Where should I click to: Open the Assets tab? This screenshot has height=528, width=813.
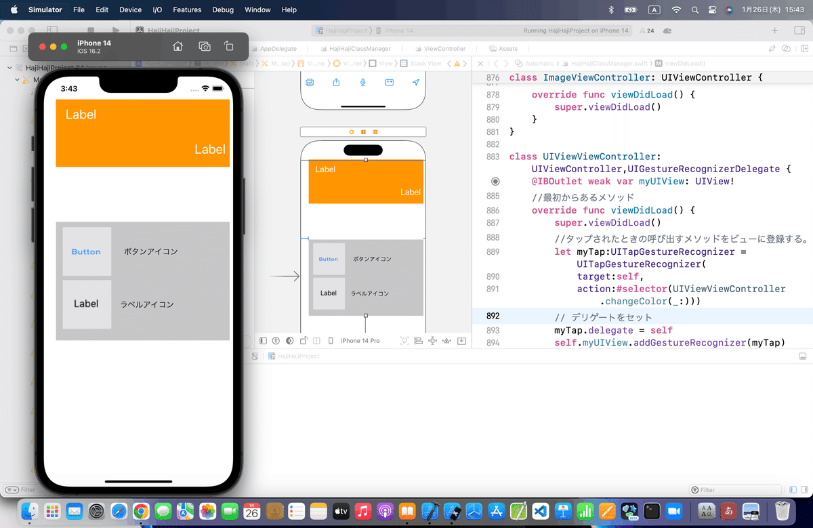[503, 49]
